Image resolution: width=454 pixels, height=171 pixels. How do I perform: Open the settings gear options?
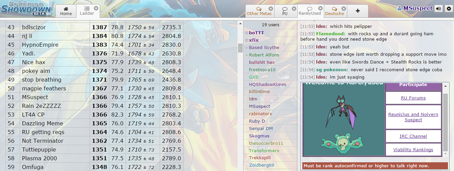pos(449,8)
